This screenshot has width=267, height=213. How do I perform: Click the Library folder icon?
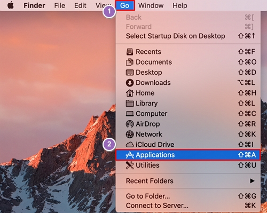130,104
